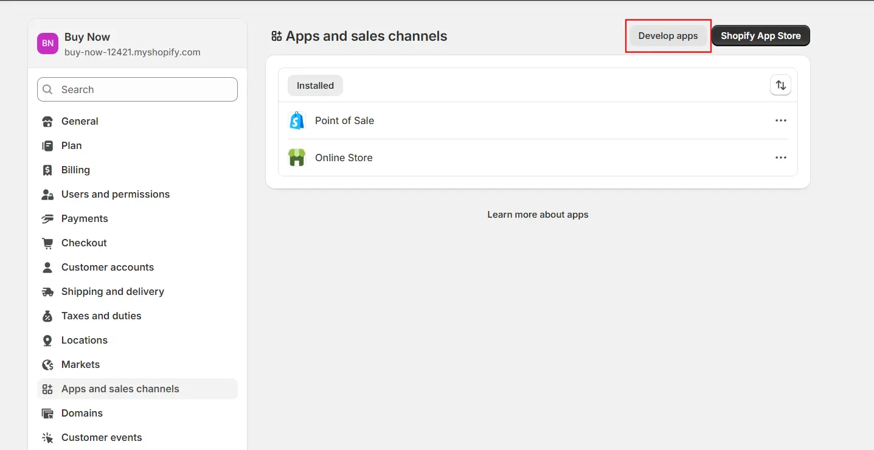
Task: Go to Users and permissions settings
Action: point(116,194)
